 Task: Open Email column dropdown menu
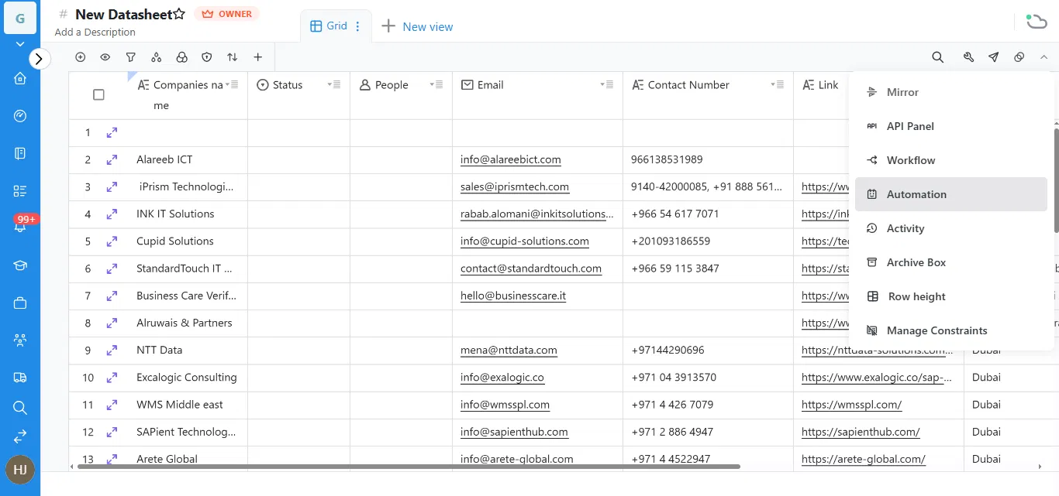[x=607, y=84]
